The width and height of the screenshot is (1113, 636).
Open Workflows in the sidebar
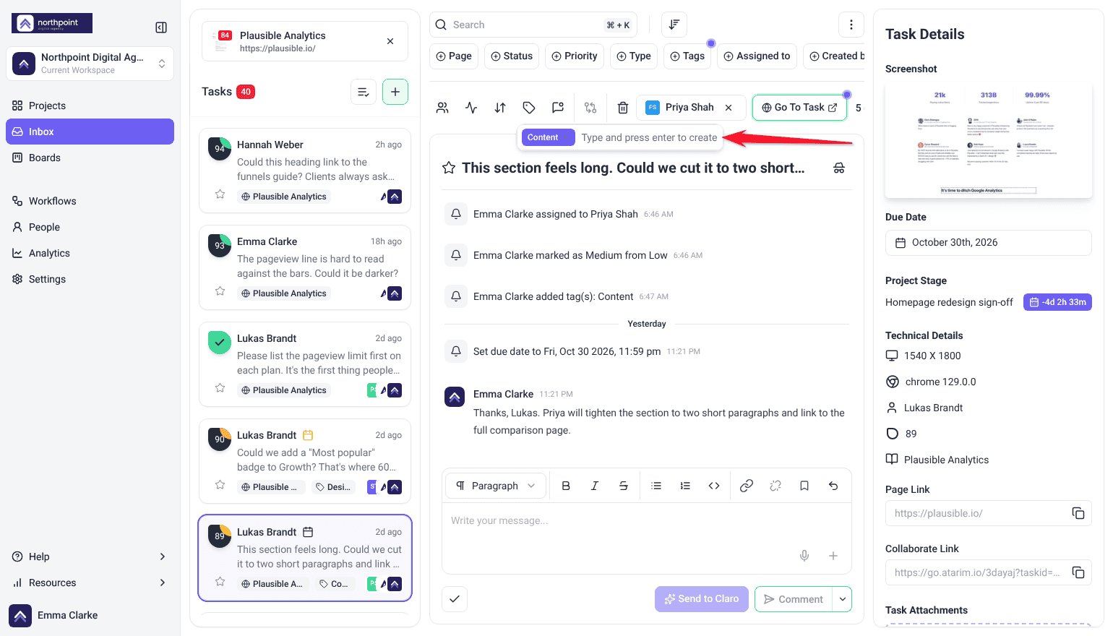tap(90, 201)
